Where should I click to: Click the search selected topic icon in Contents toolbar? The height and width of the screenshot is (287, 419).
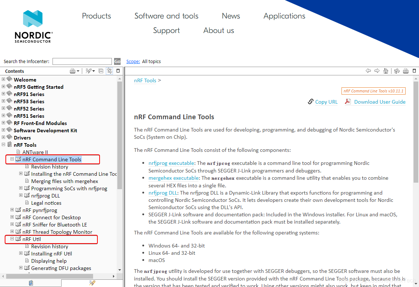coord(88,71)
